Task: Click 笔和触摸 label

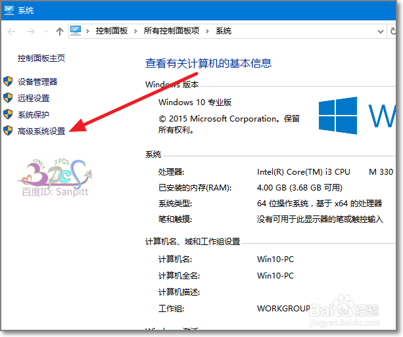Action: point(175,219)
